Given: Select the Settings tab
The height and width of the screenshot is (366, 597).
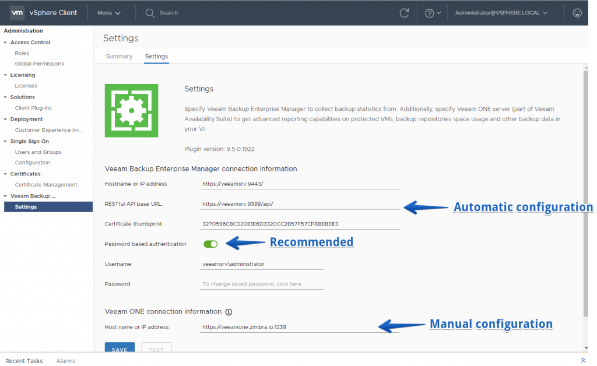Looking at the screenshot, I should (x=156, y=57).
